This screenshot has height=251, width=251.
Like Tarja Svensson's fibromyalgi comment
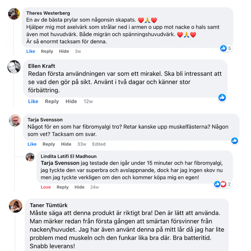coord(32,144)
